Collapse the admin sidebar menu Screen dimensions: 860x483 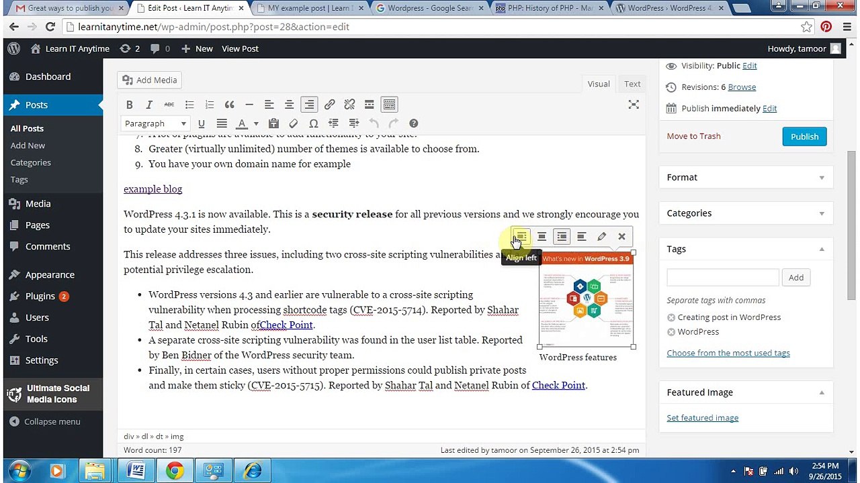tap(52, 422)
